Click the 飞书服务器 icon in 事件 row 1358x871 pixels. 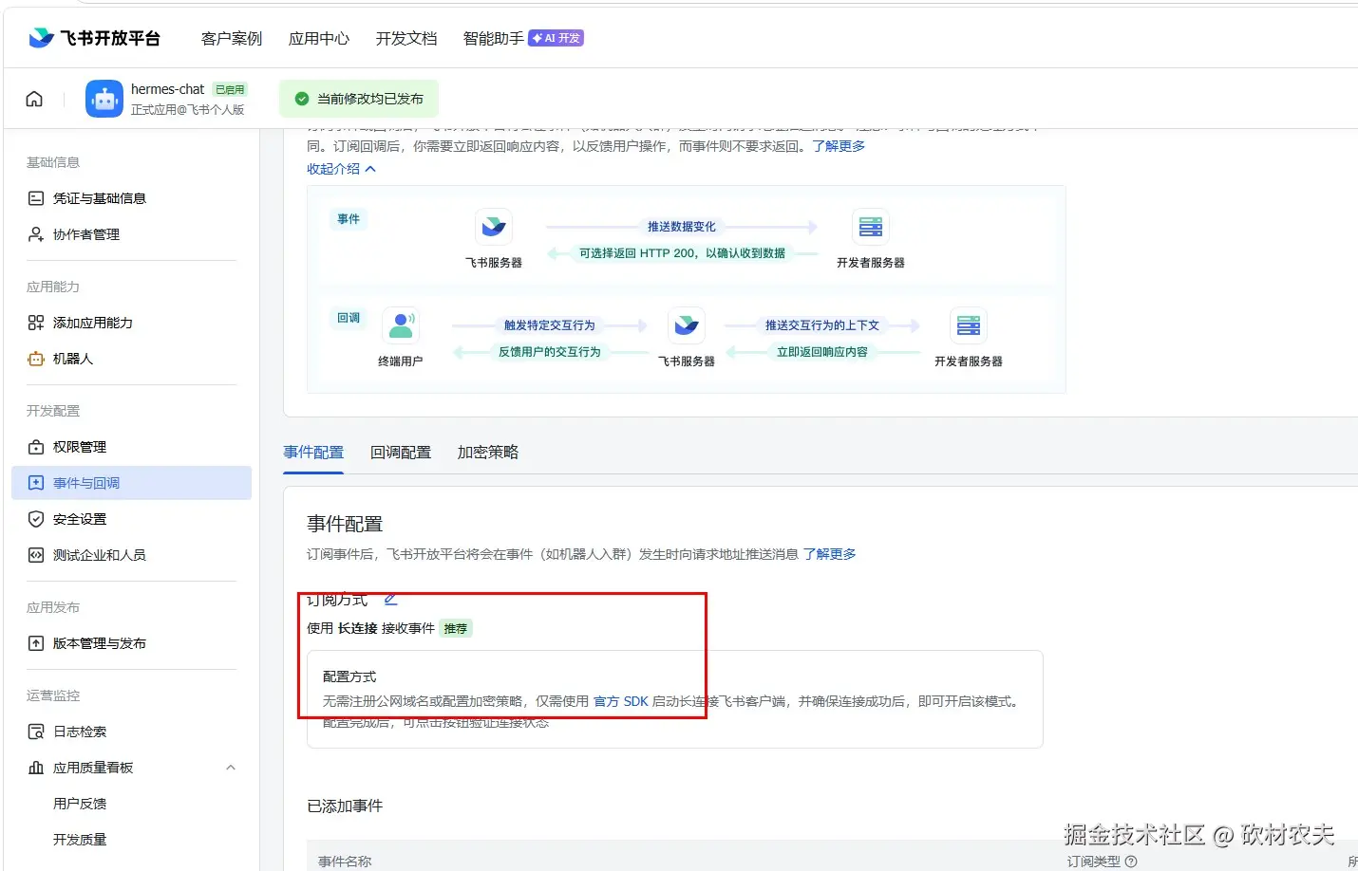click(x=494, y=227)
